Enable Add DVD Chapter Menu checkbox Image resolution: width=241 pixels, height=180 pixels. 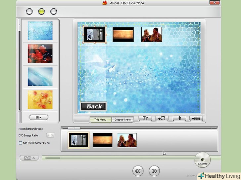click(21, 143)
